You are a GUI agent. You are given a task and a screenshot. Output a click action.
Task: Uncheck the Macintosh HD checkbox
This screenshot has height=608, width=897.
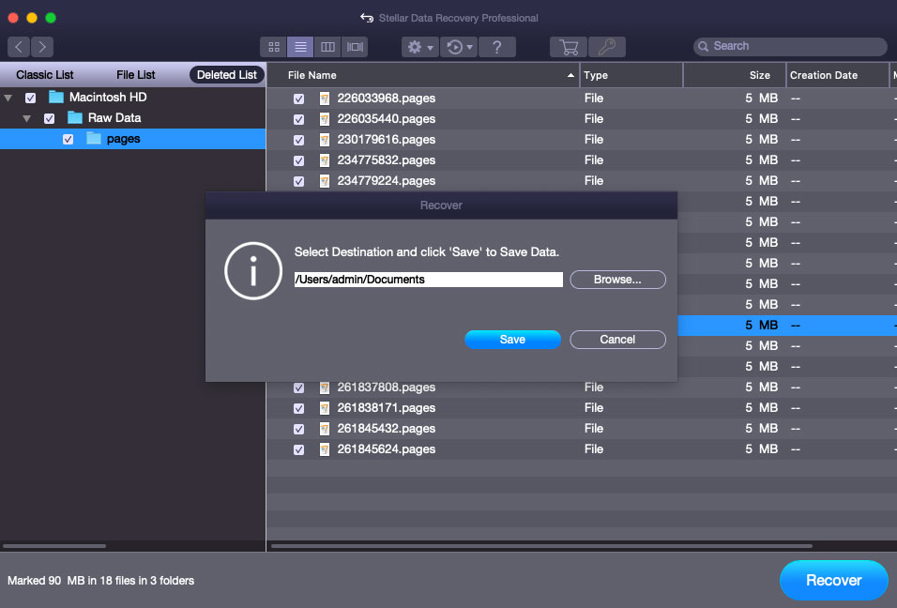(x=31, y=98)
